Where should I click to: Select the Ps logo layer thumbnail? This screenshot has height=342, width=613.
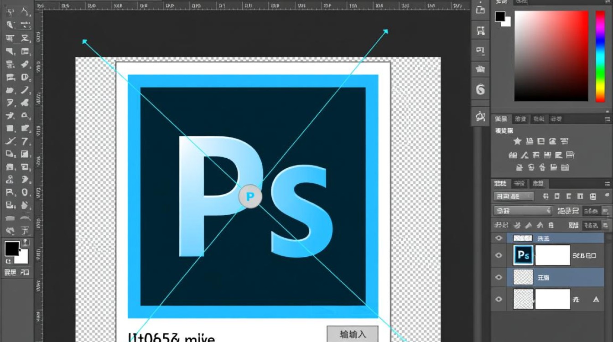tap(523, 255)
